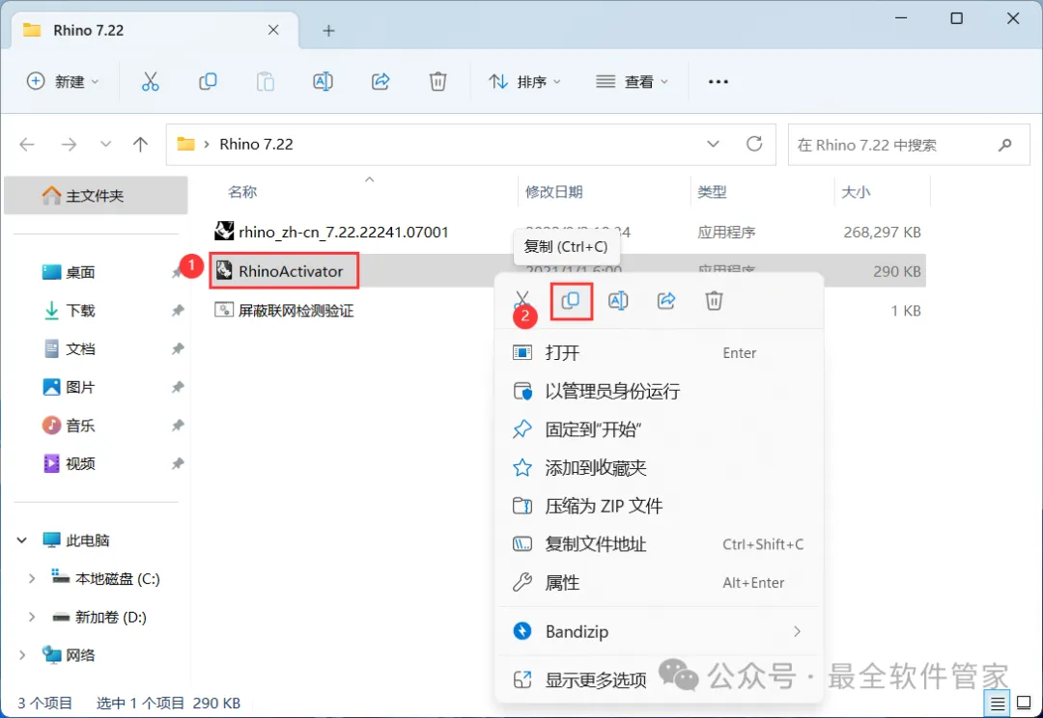Refresh the current folder view

(x=754, y=144)
